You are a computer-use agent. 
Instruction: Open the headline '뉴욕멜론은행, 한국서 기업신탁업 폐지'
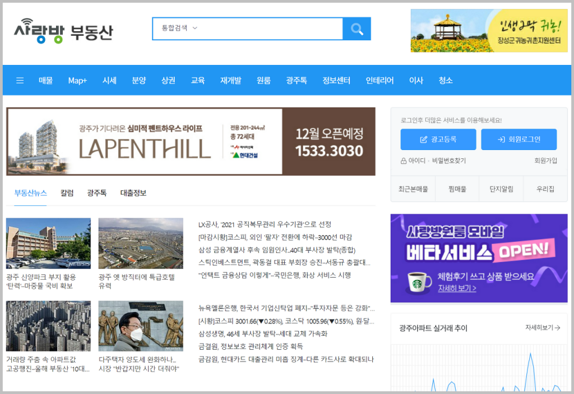pos(286,308)
